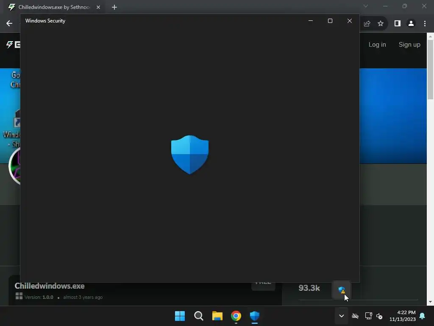This screenshot has height=326, width=434.
Task: Open Chrome profile avatar icon
Action: pyautogui.click(x=411, y=24)
